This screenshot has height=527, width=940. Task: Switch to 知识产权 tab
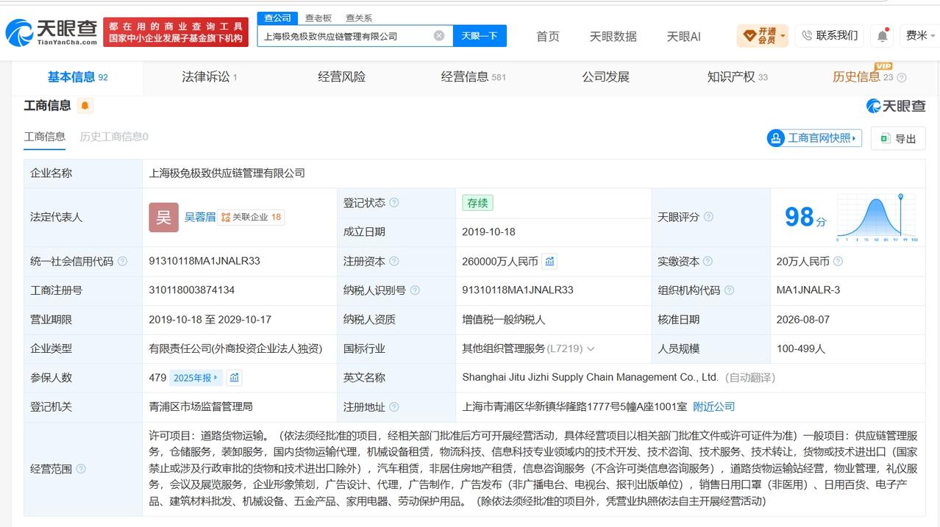737,77
